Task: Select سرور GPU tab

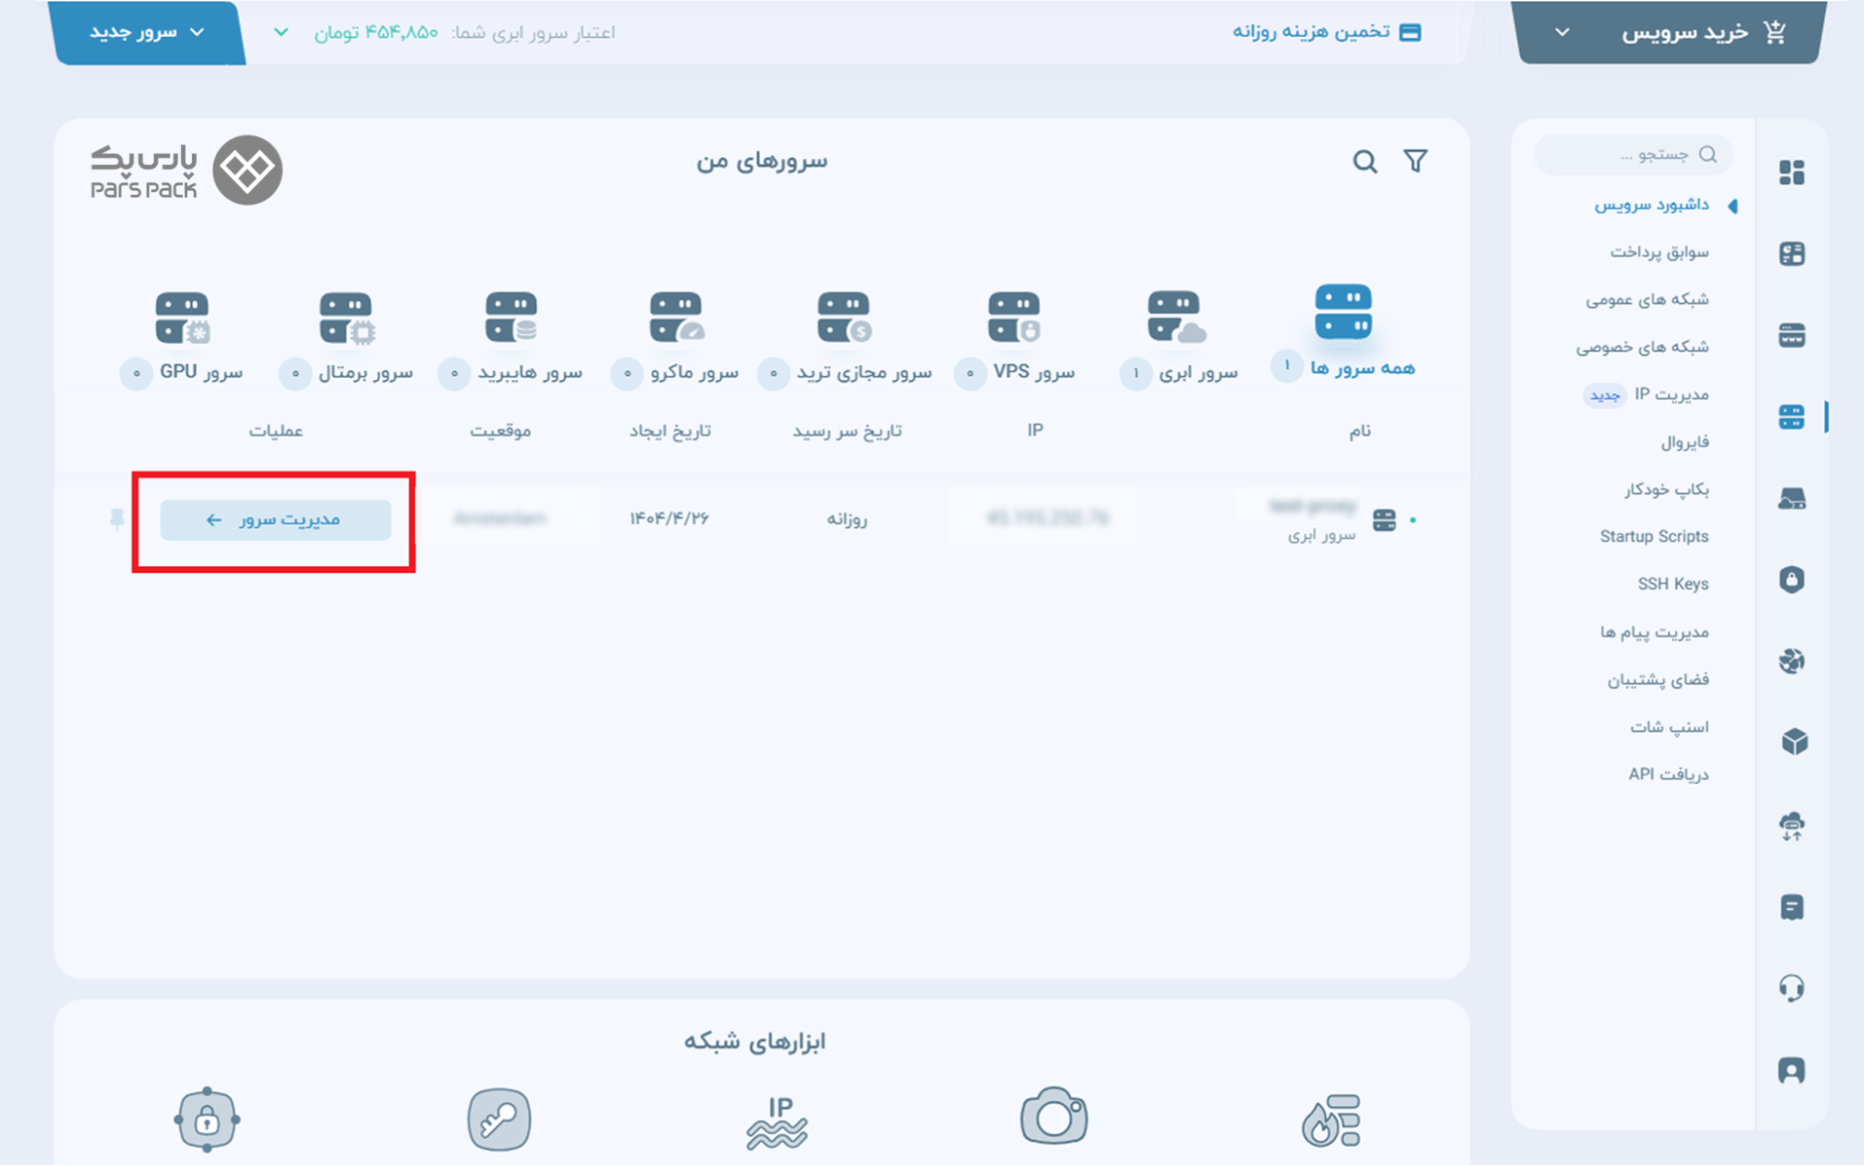Action: [182, 341]
